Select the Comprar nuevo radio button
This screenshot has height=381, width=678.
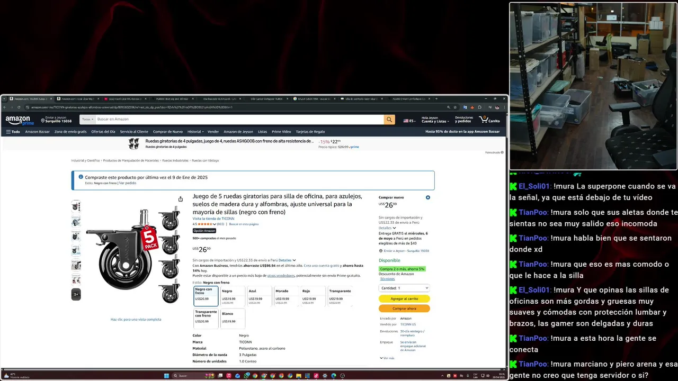(428, 197)
